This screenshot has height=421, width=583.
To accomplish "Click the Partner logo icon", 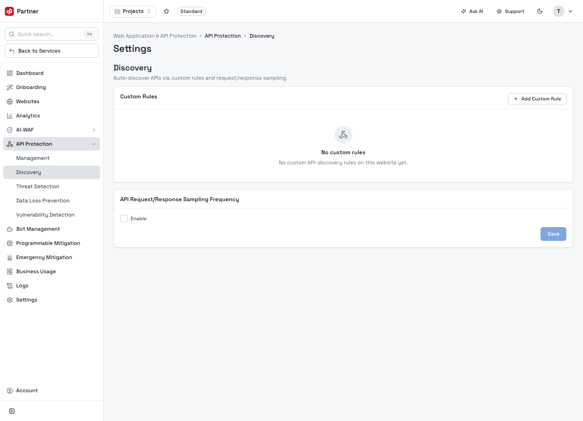I will [x=9, y=11].
